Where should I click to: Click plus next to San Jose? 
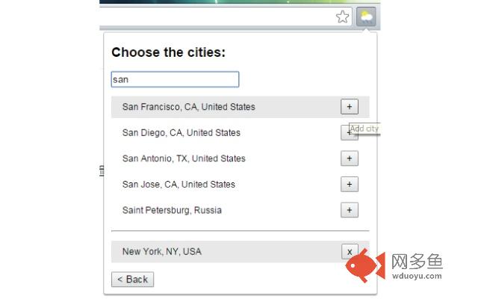pos(349,185)
